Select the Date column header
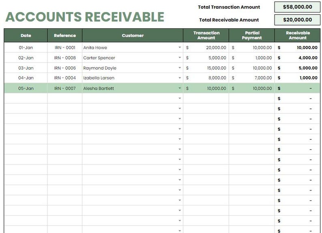This screenshot has height=233, width=322. point(26,36)
